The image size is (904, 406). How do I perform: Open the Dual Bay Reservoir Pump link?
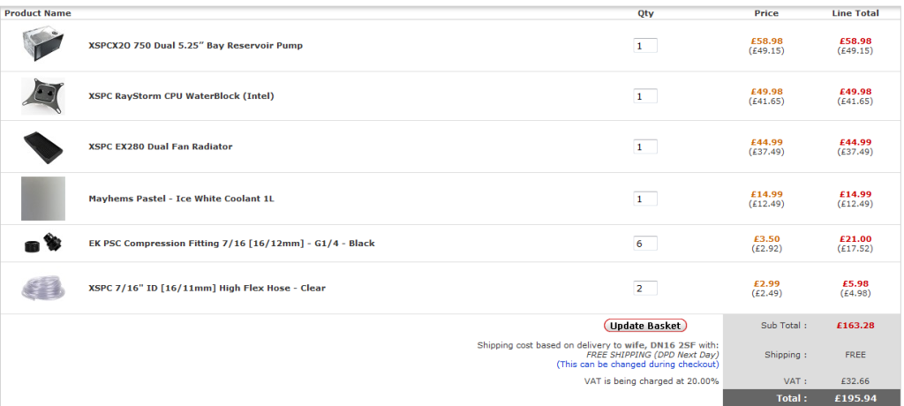pos(195,45)
